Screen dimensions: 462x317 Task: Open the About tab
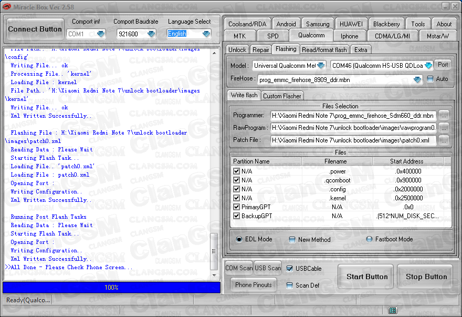tap(444, 24)
